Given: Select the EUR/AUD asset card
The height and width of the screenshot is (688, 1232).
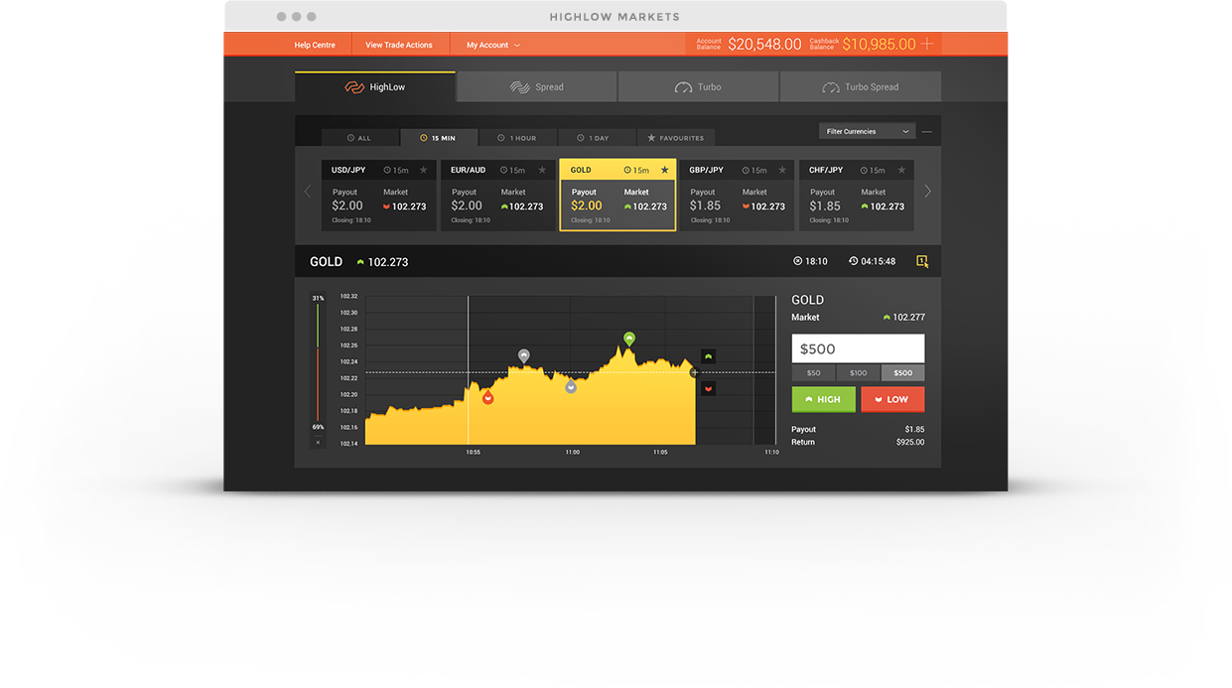Looking at the screenshot, I should coord(498,196).
